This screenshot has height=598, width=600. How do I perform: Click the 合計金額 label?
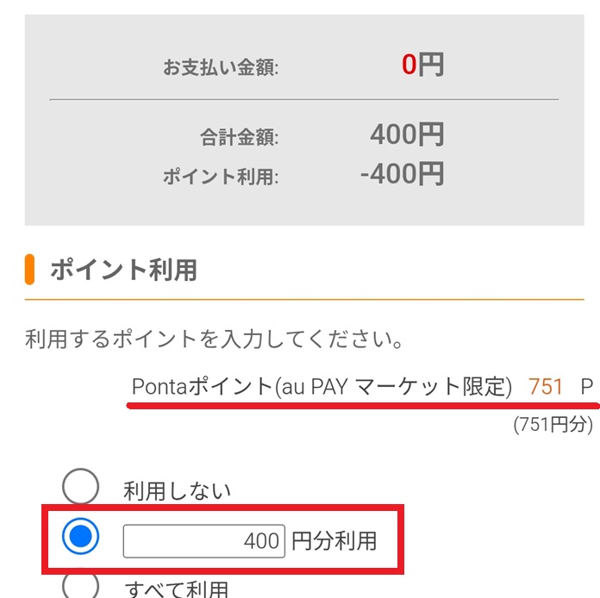coord(239,136)
